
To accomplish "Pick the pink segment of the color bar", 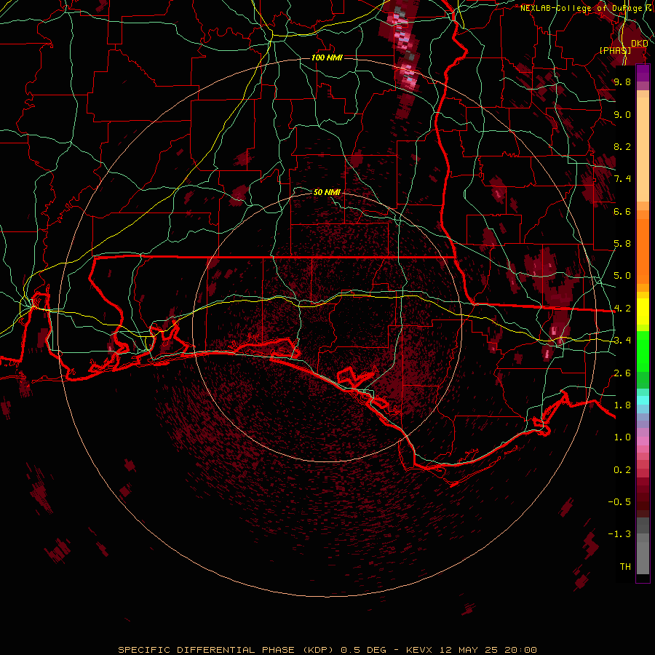I will point(643,441).
